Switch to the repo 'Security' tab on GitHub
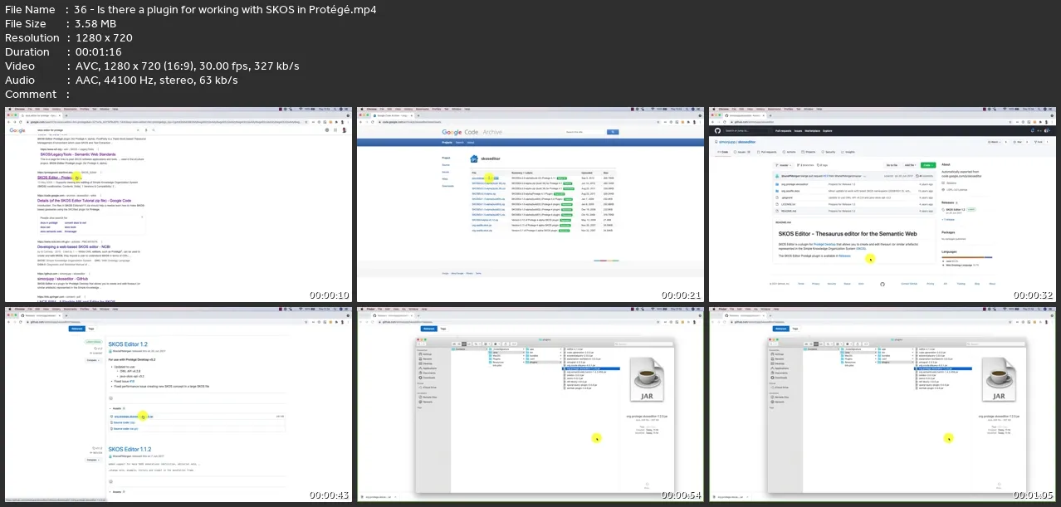The width and height of the screenshot is (1061, 507). pos(827,152)
